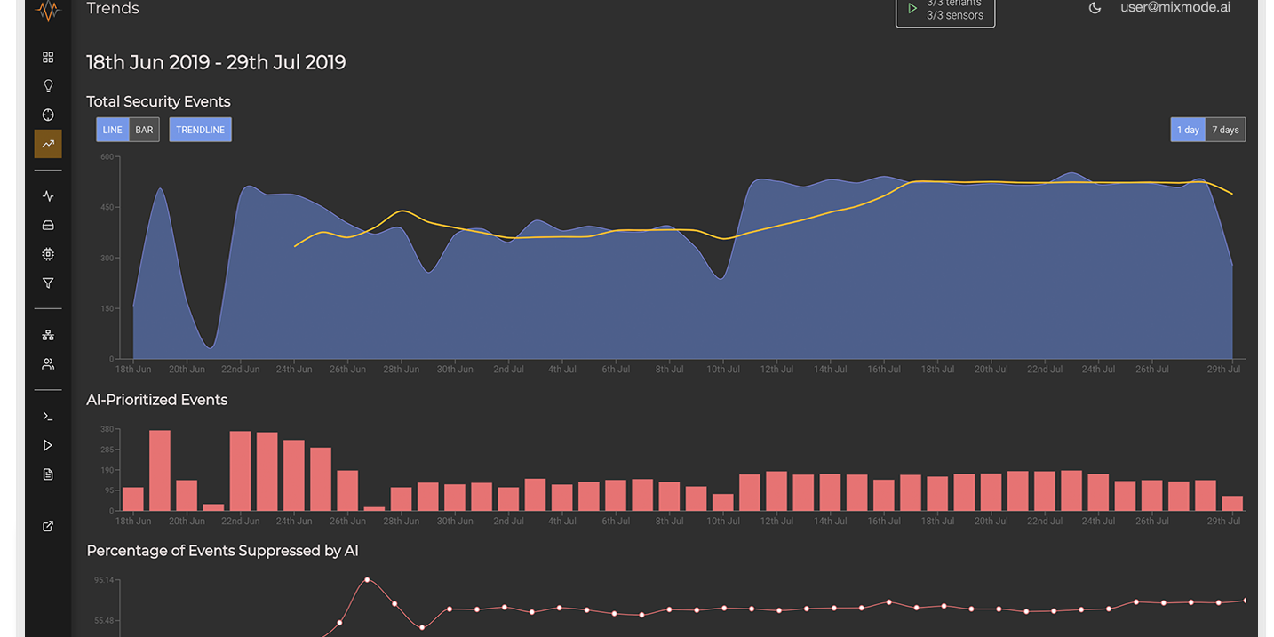
Task: Open the lightbulb insights icon
Action: [x=48, y=86]
